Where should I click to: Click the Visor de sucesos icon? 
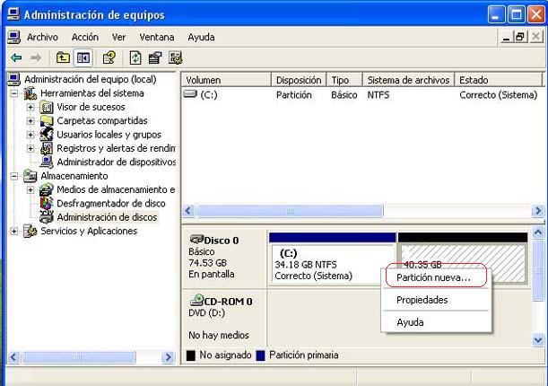(47, 107)
